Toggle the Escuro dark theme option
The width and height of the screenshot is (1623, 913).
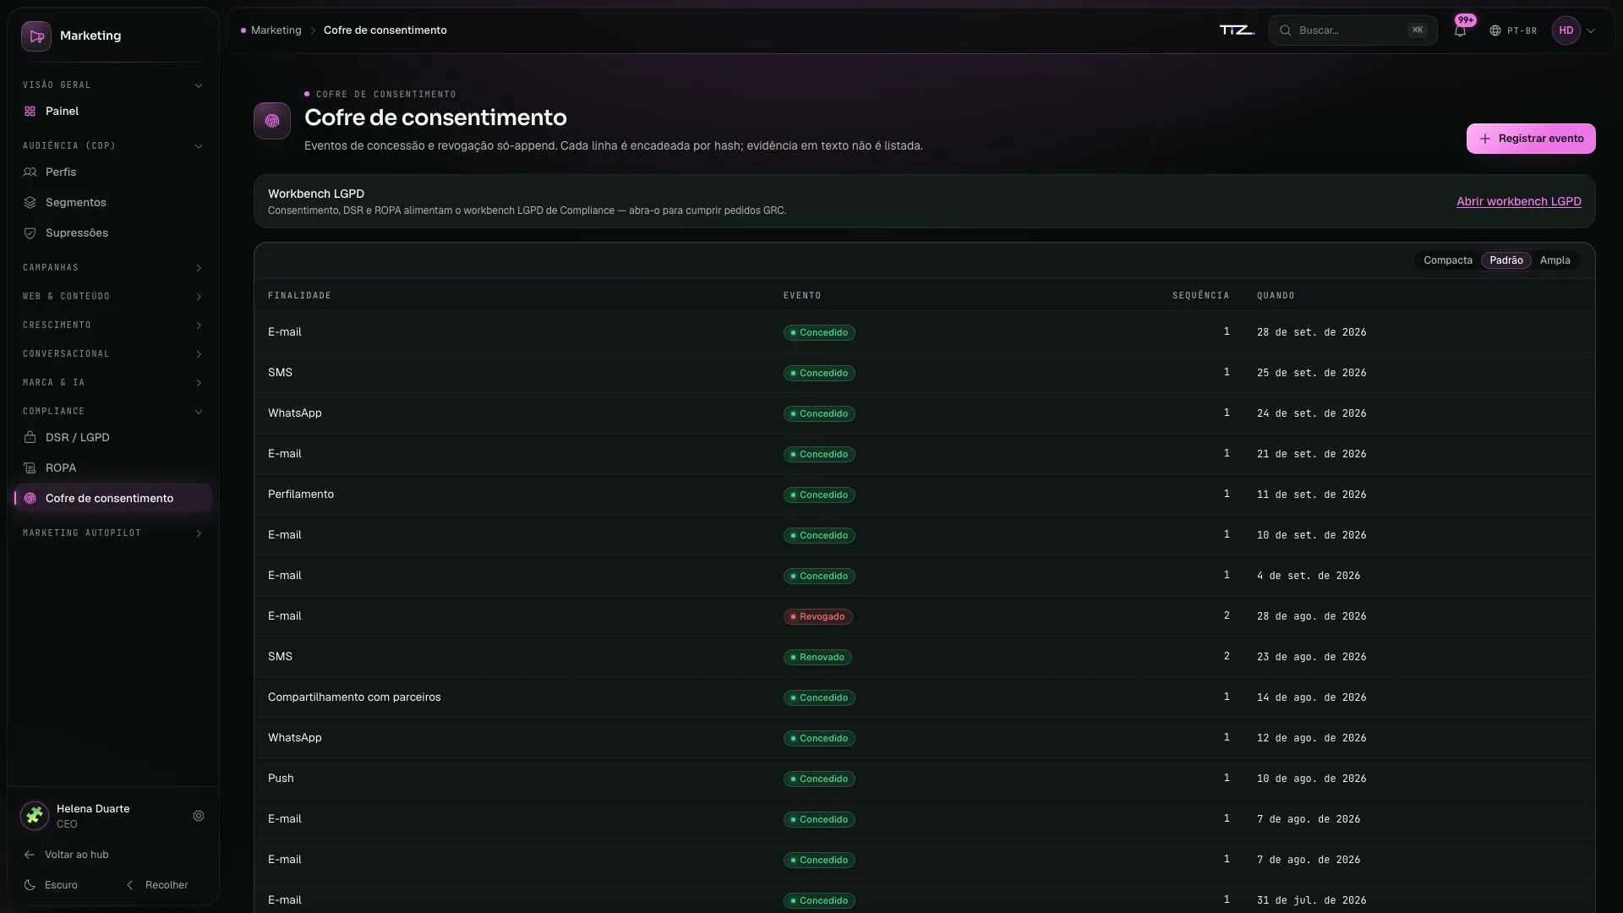coord(51,885)
